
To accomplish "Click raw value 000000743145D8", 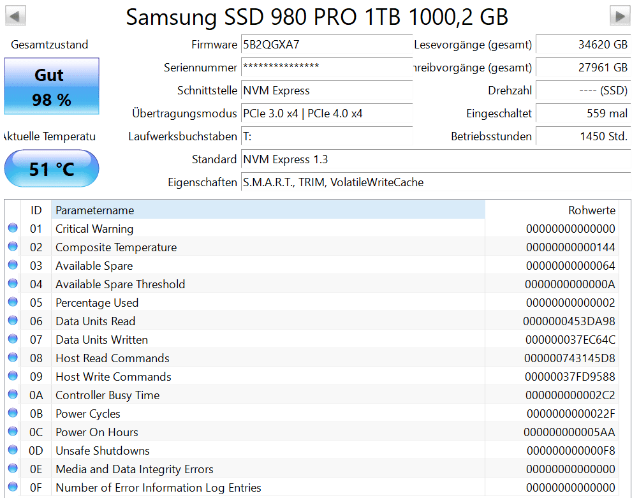I will [x=570, y=358].
